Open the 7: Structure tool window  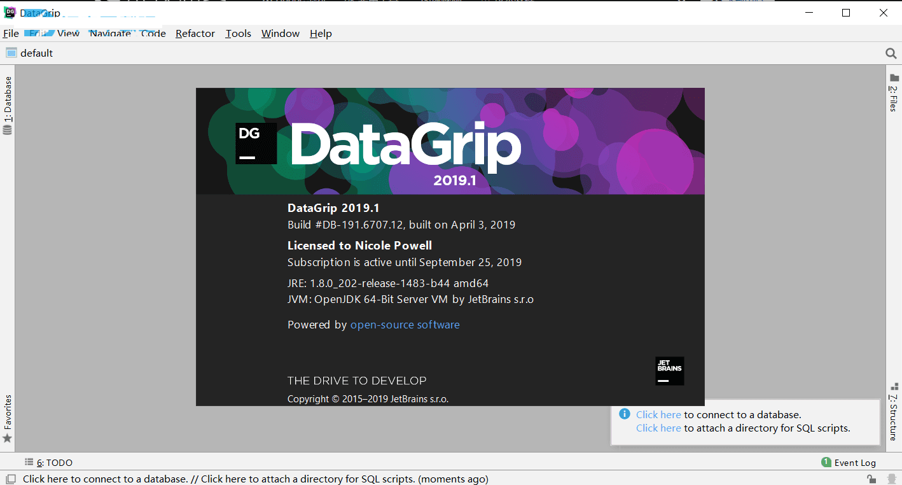[x=894, y=412]
